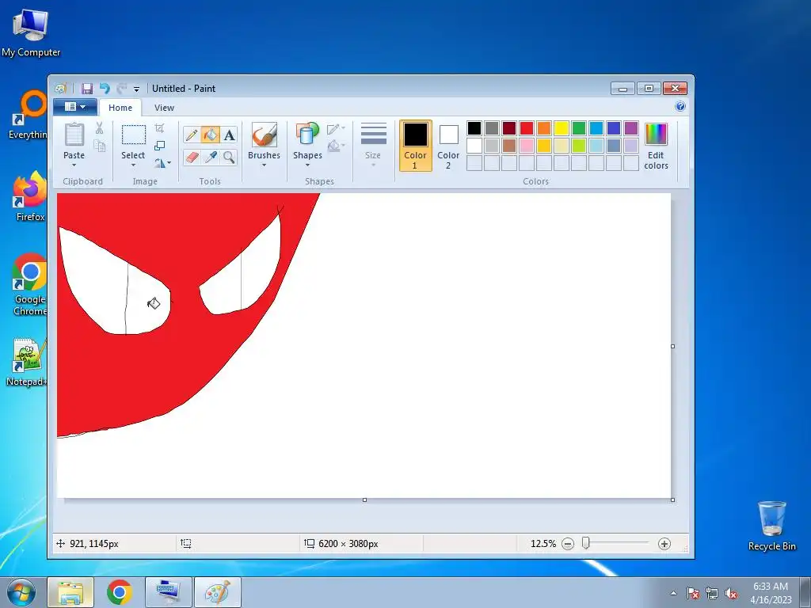This screenshot has width=811, height=608.
Task: Click the Windows Start button
Action: [x=21, y=592]
